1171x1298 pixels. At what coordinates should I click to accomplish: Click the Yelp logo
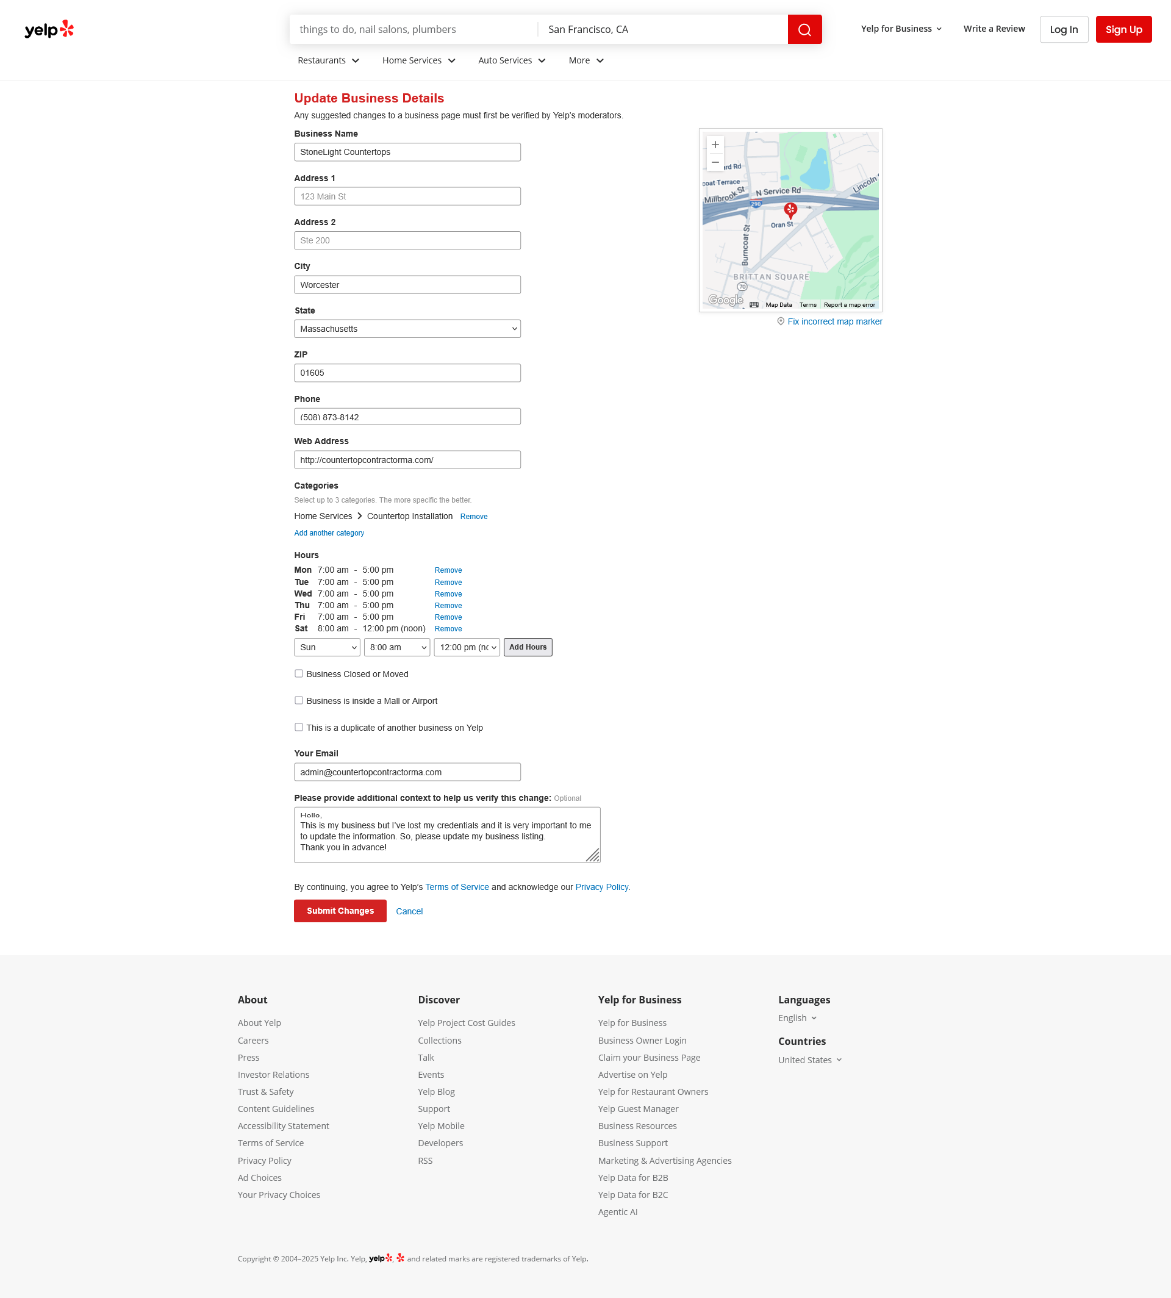[49, 30]
